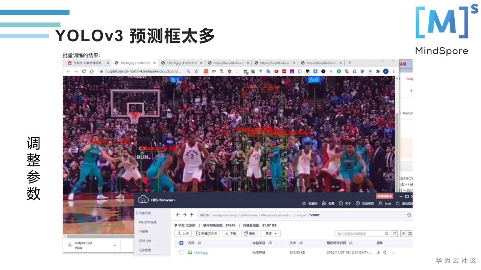Click the bookmark star in Chrome's address bar
481x270 pixels.
point(196,71)
